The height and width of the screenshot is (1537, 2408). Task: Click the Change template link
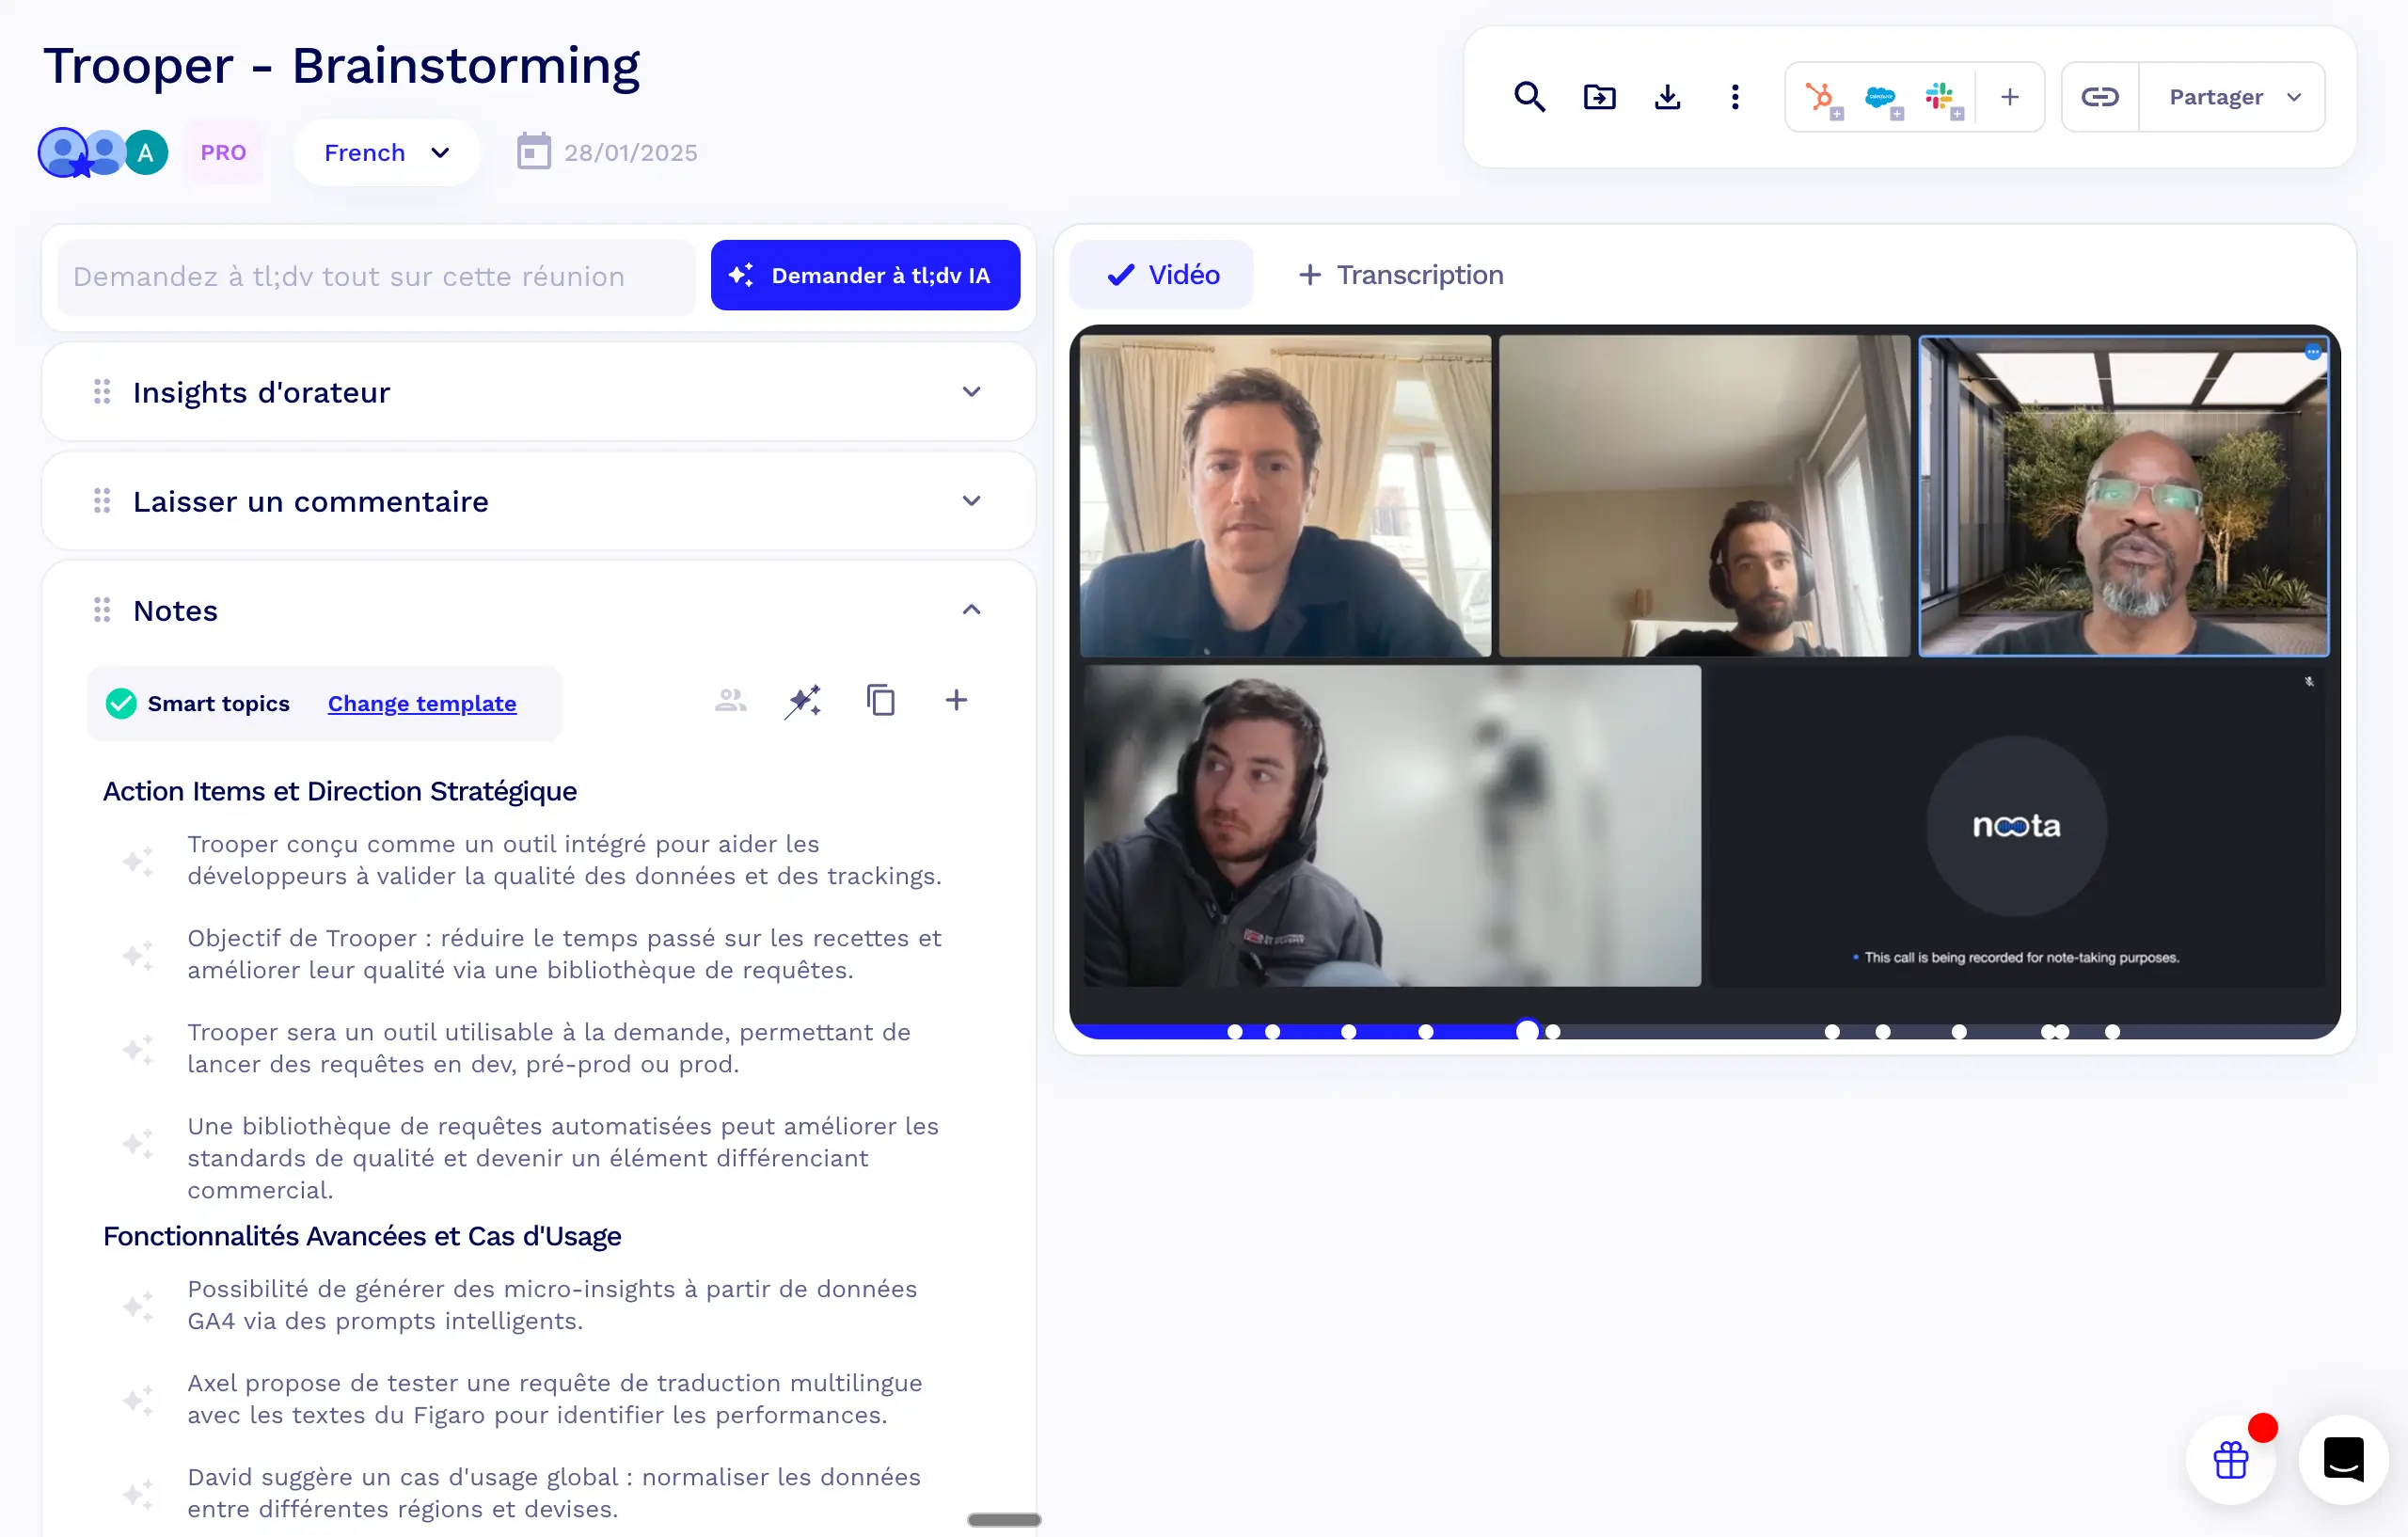click(x=422, y=703)
